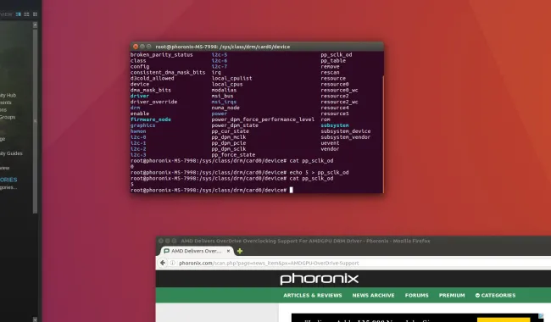This screenshot has width=551, height=322.
Task: Open the Categories dropdown in Phoronix navigation
Action: click(x=496, y=296)
